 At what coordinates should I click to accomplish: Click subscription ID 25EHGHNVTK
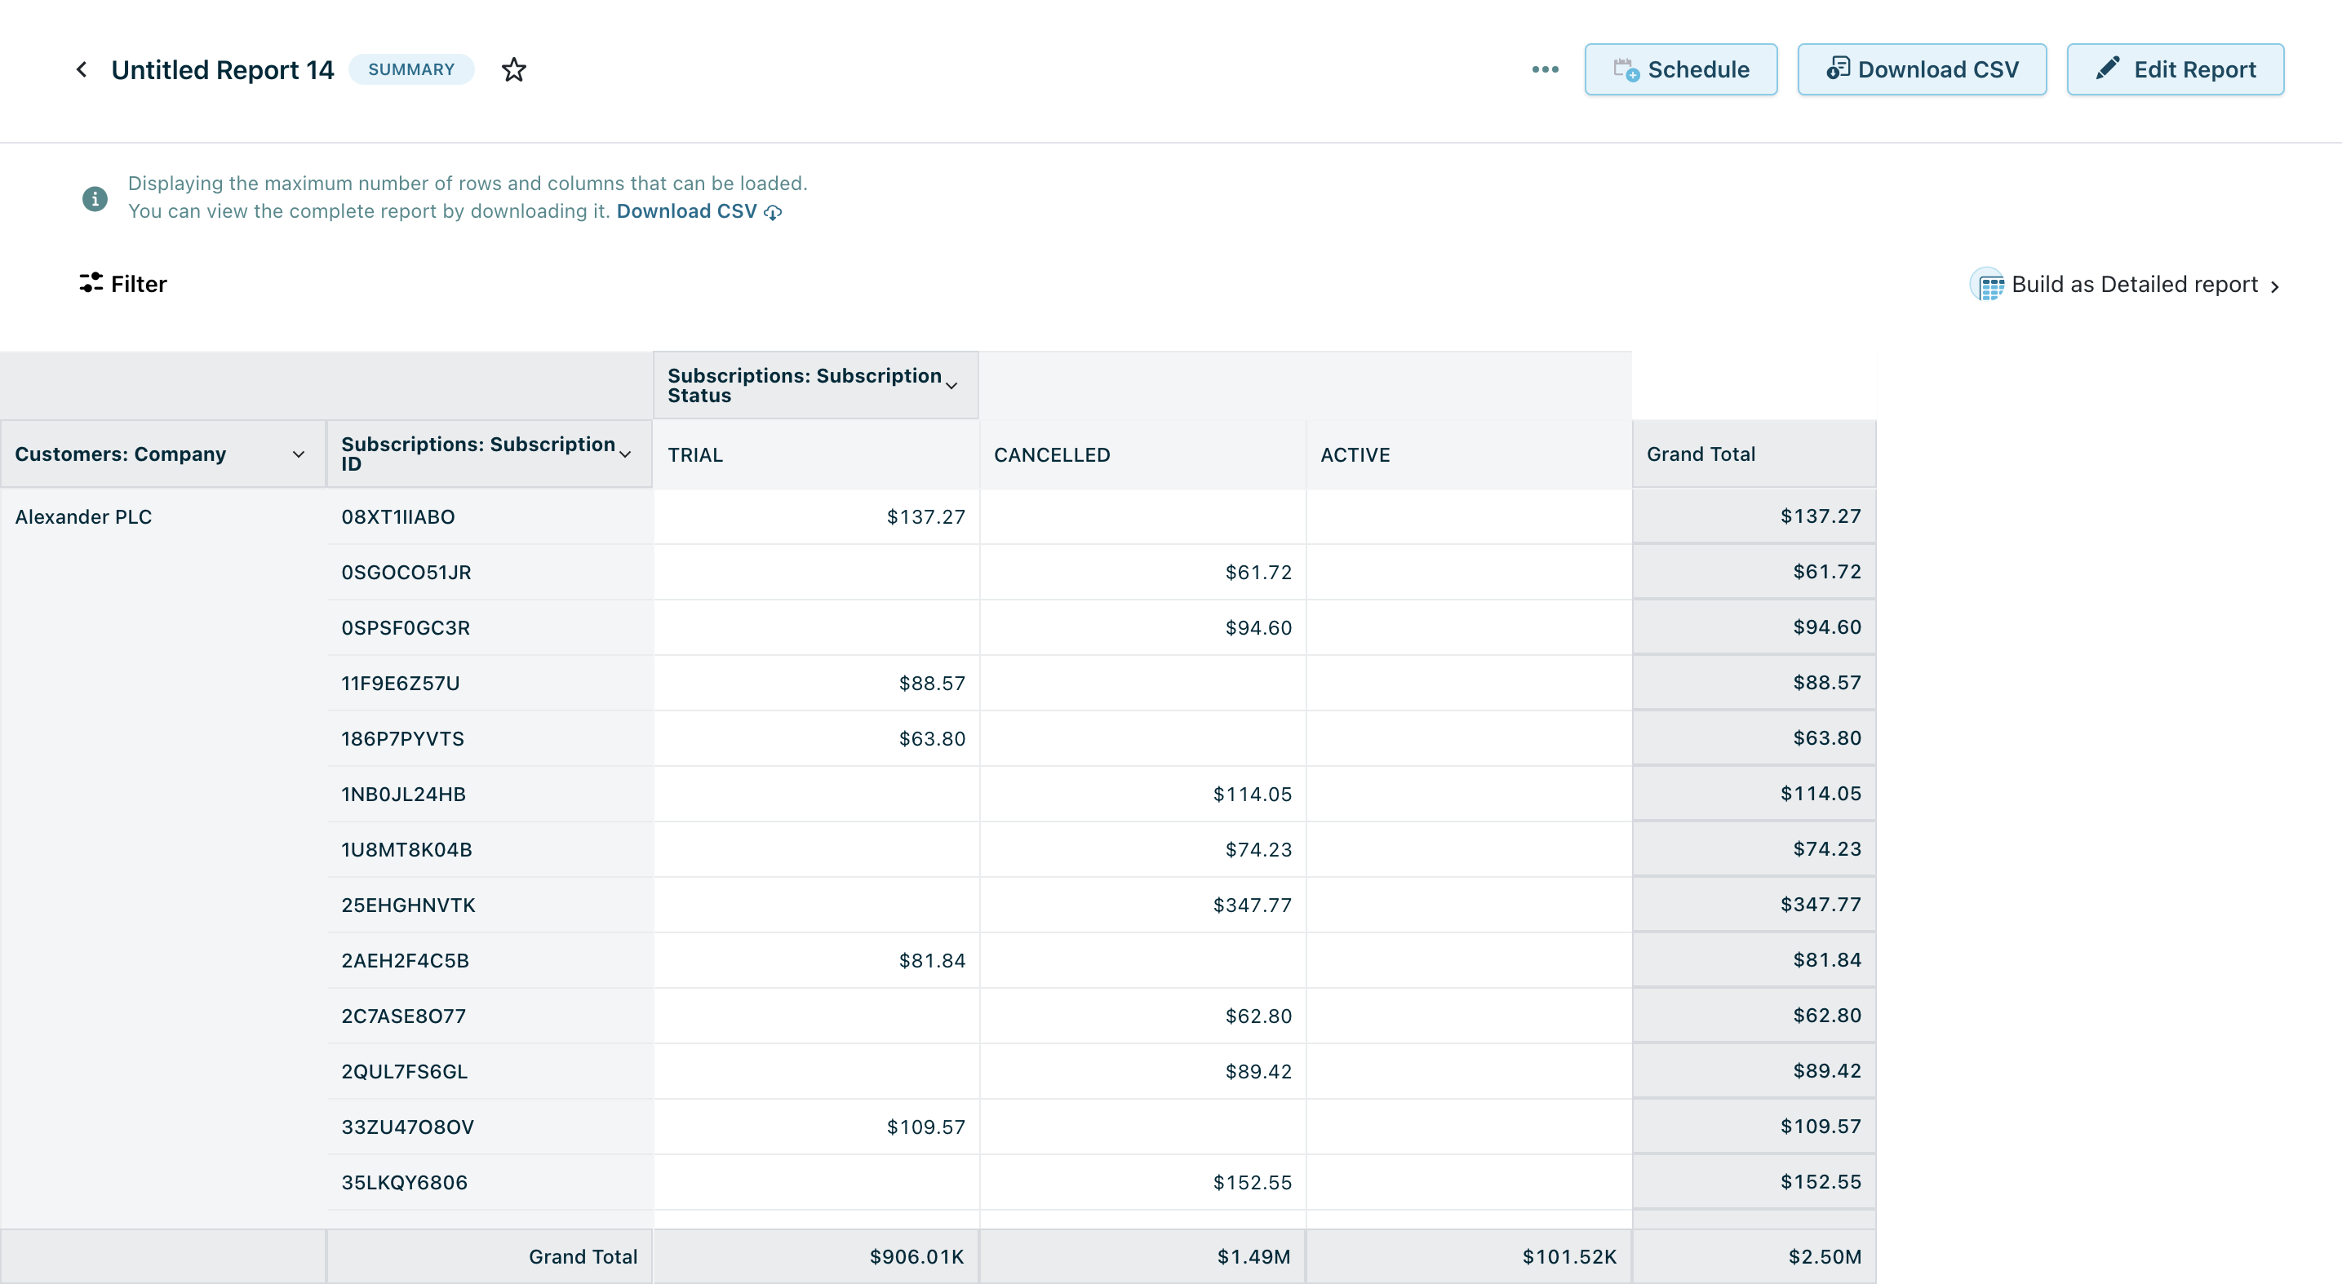coord(408,905)
